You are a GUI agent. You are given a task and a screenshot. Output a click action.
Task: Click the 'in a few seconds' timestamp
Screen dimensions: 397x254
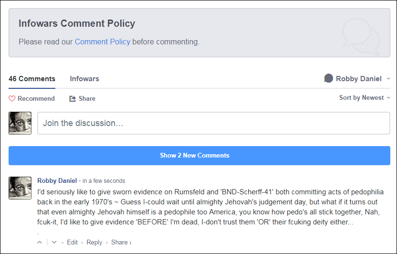[104, 181]
